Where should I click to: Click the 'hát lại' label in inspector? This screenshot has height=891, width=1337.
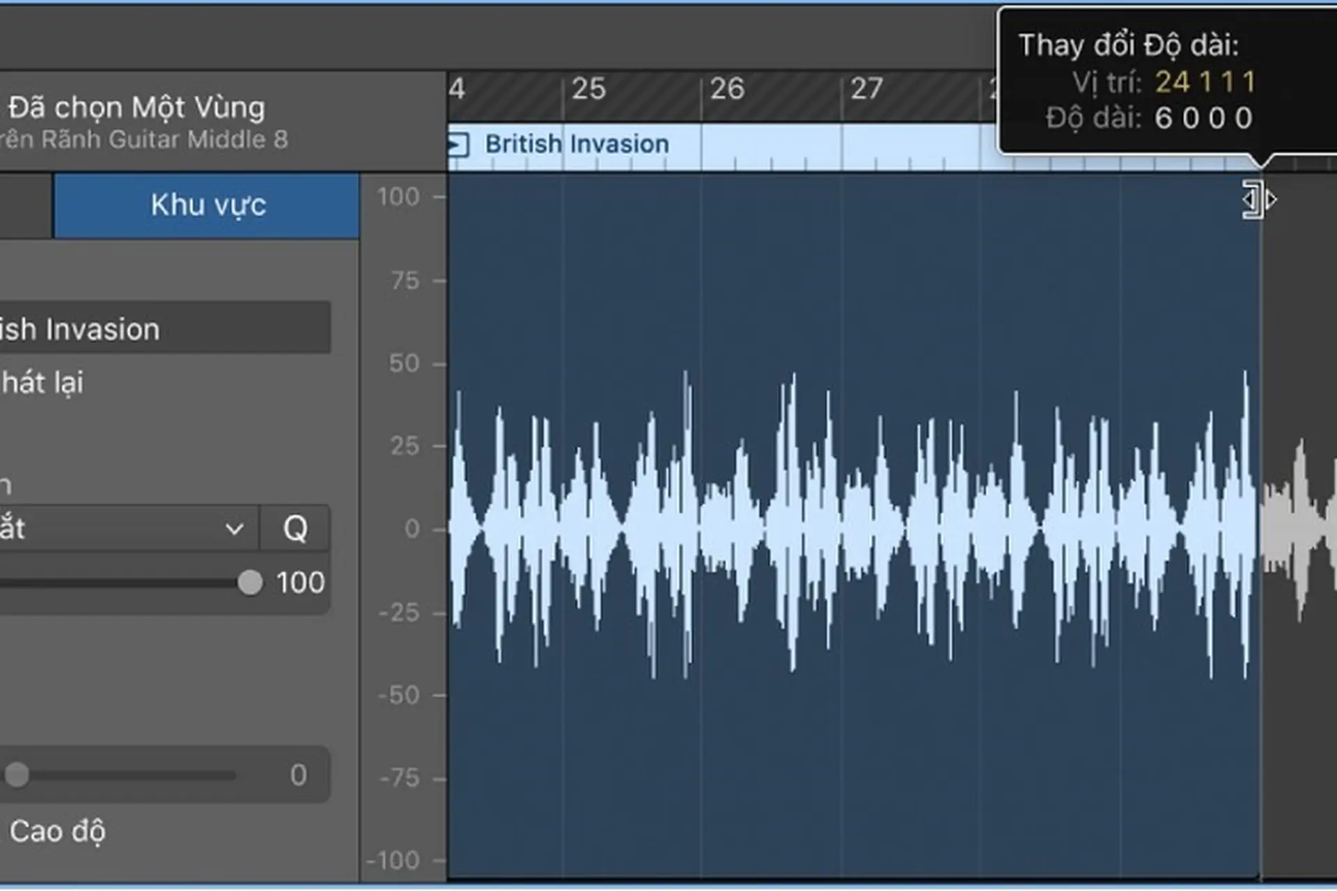coord(42,383)
